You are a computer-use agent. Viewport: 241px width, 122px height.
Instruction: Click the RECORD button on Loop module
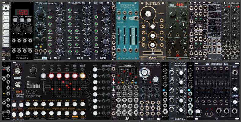click(x=113, y=82)
